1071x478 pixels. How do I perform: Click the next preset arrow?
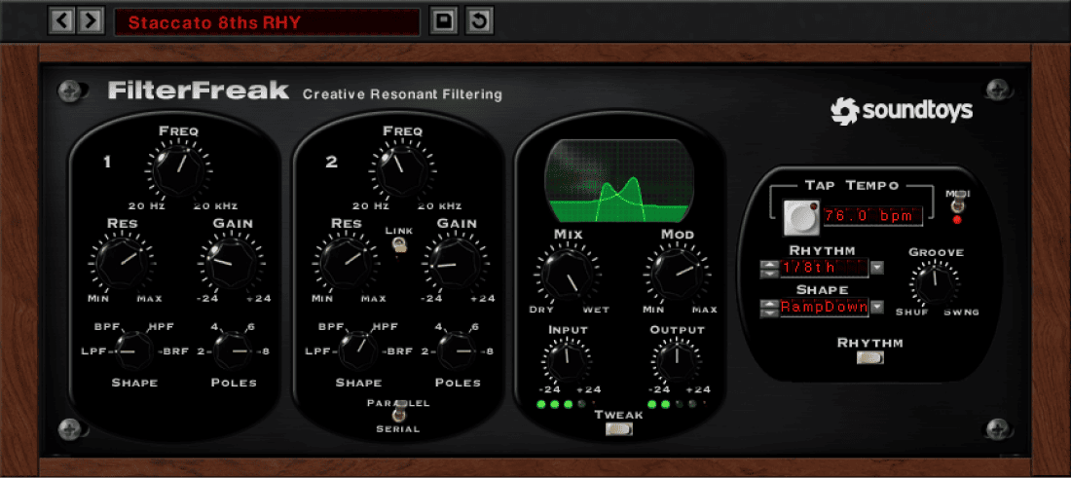pos(90,20)
